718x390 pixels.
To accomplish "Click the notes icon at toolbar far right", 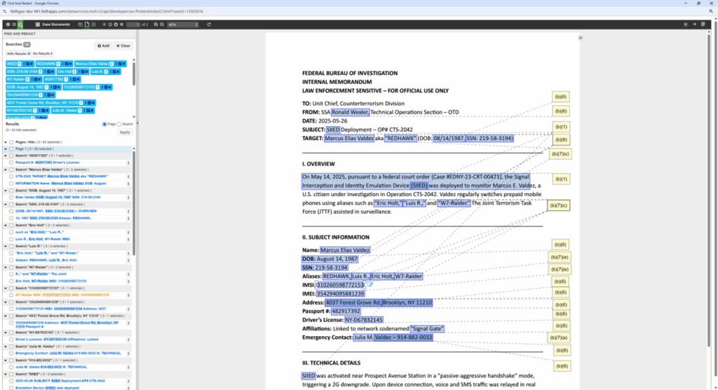I will (x=703, y=25).
